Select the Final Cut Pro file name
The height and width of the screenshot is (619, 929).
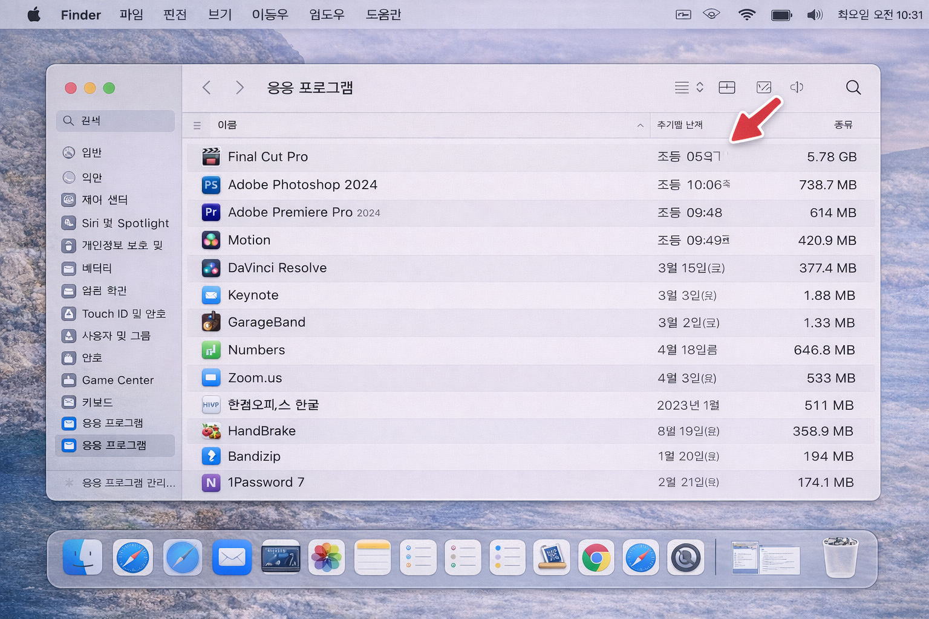tap(268, 157)
